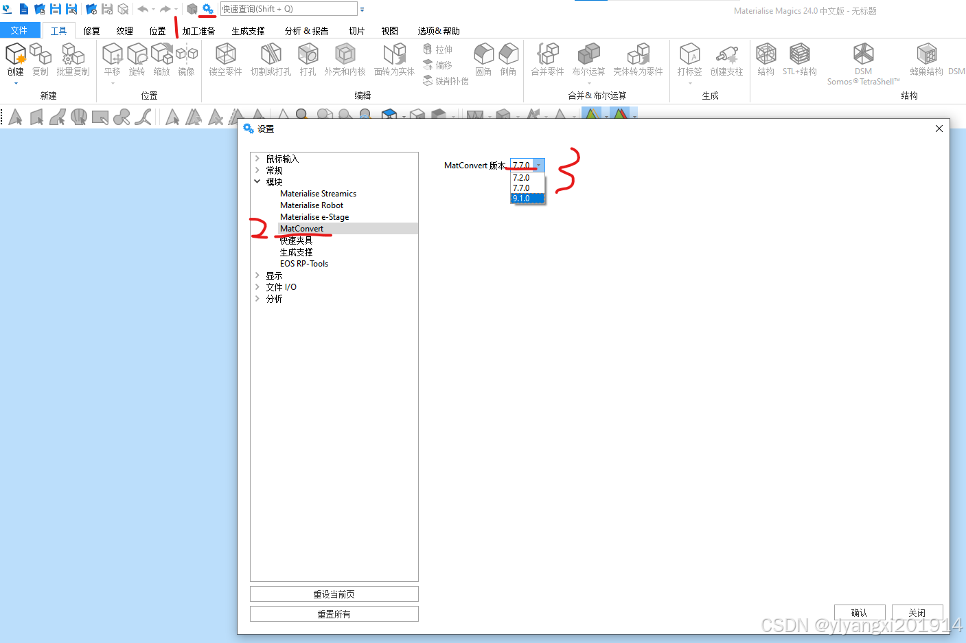Click the 壳体转为零件 shells to parts icon
This screenshot has width=966, height=643.
pyautogui.click(x=638, y=54)
